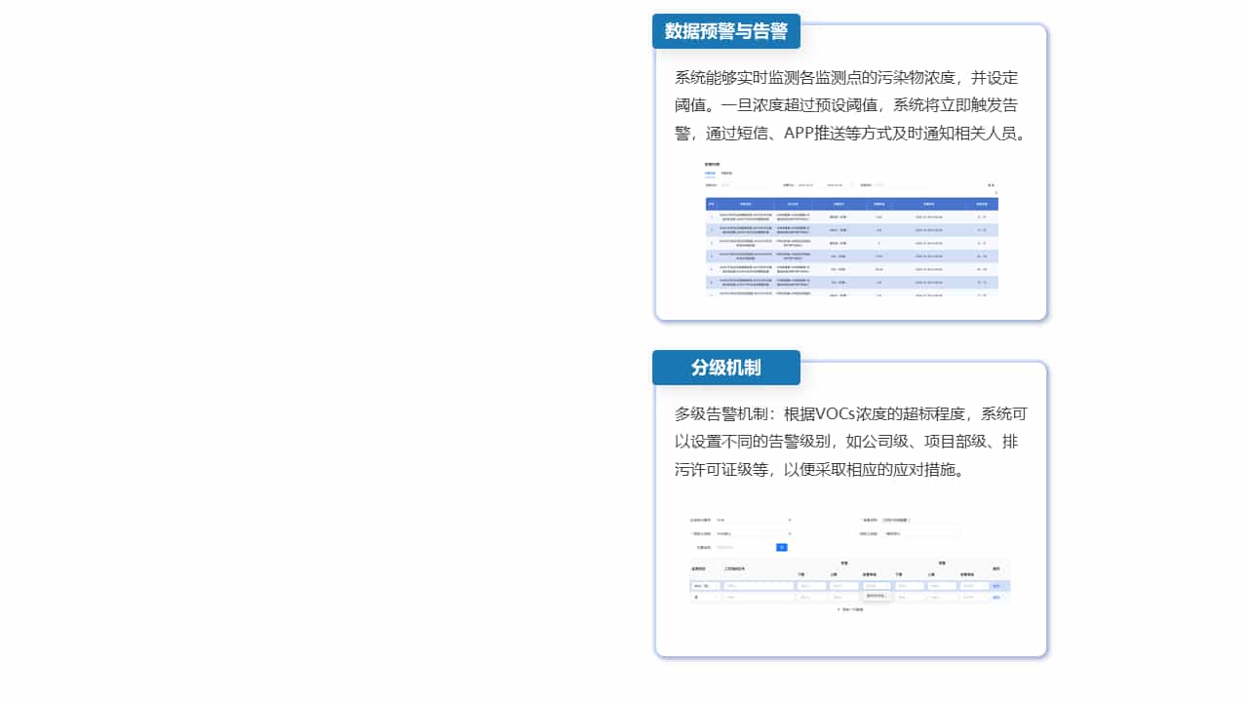Click the small blue button in grading form
This screenshot has height=702, width=1248.
click(781, 548)
